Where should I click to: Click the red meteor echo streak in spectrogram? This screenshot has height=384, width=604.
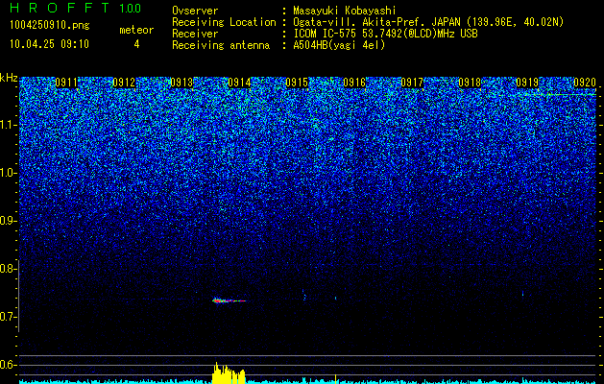[229, 300]
